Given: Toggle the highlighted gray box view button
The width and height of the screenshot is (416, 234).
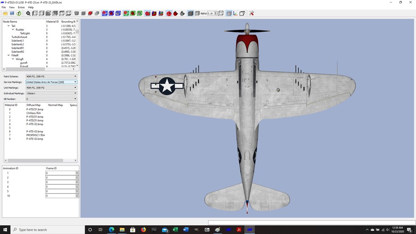Looking at the screenshot, I should [x=229, y=13].
